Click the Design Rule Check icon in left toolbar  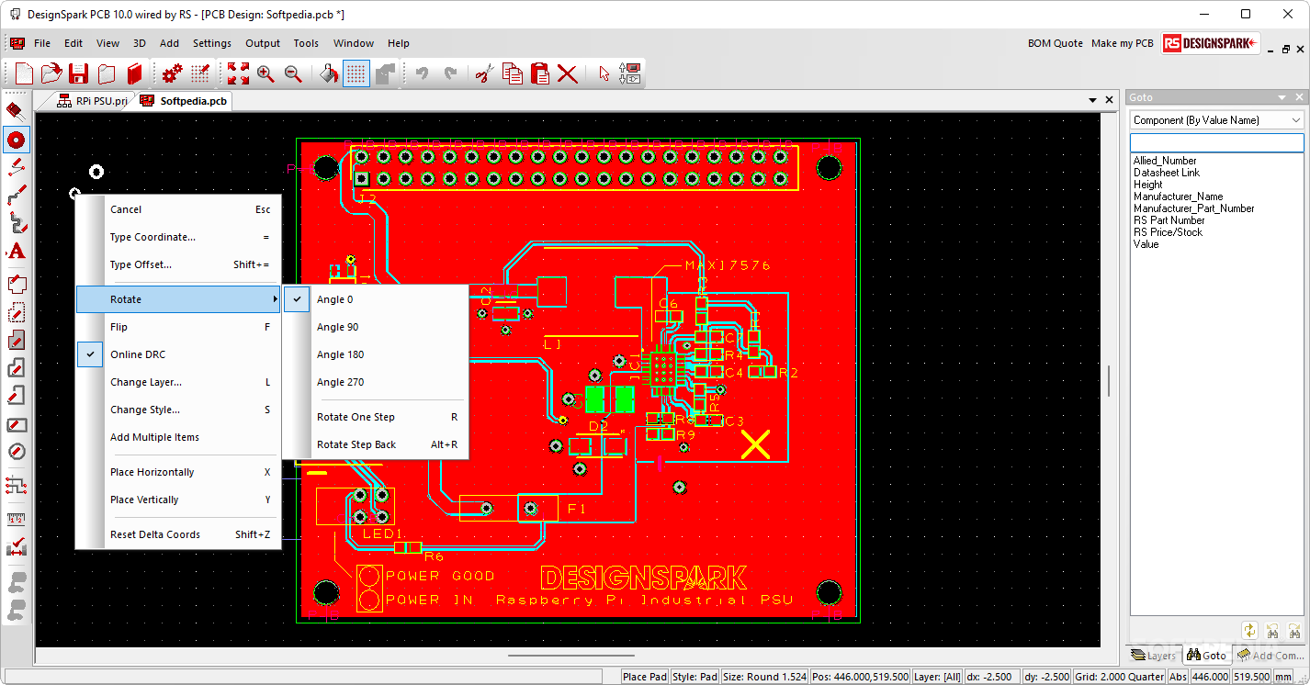coord(16,547)
